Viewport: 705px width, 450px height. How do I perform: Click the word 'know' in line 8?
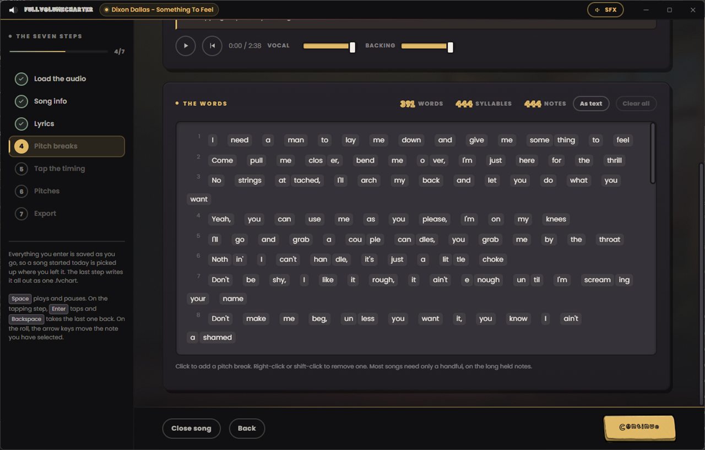(x=518, y=318)
